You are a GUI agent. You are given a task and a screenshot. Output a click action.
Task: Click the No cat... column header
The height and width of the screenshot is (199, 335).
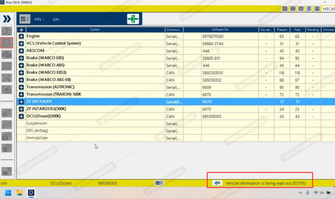coord(266,30)
